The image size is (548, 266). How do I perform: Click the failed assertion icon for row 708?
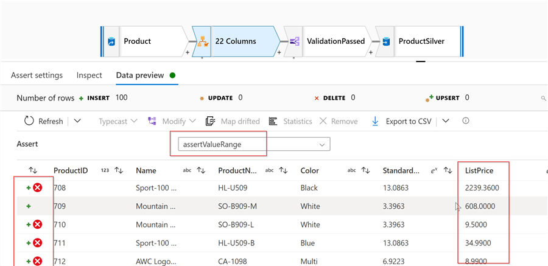tap(38, 187)
